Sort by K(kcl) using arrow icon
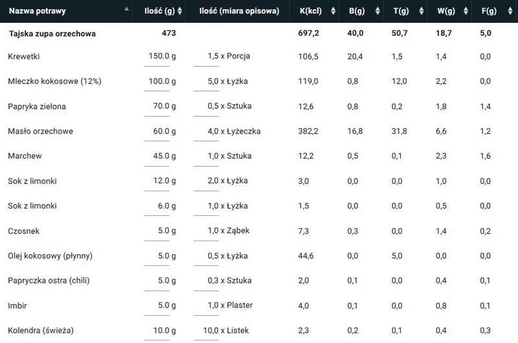The height and width of the screenshot is (343, 518). [333, 11]
